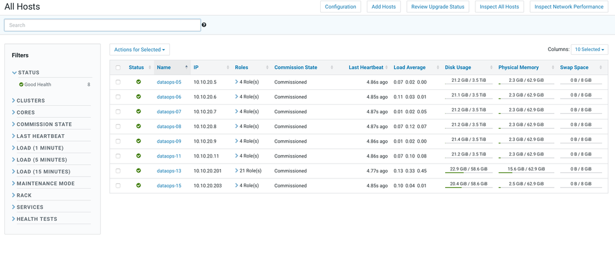Click the Inspect All Hosts button
Viewport: 615px width, 264px height.
pyautogui.click(x=499, y=7)
